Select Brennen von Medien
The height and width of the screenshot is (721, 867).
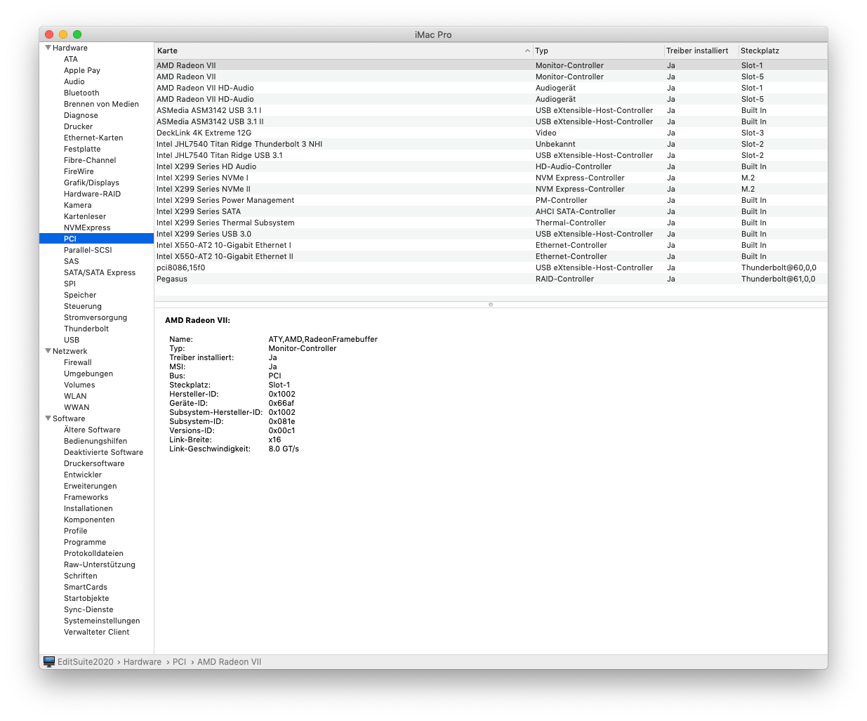tap(101, 104)
